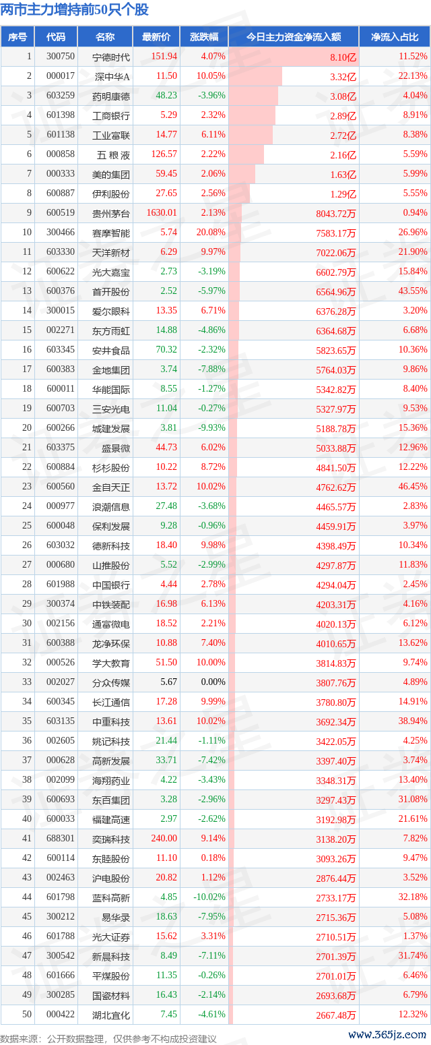Image resolution: width=431 pixels, height=1045 pixels.
Task: Select stock name 东睦股份
Action: (111, 859)
